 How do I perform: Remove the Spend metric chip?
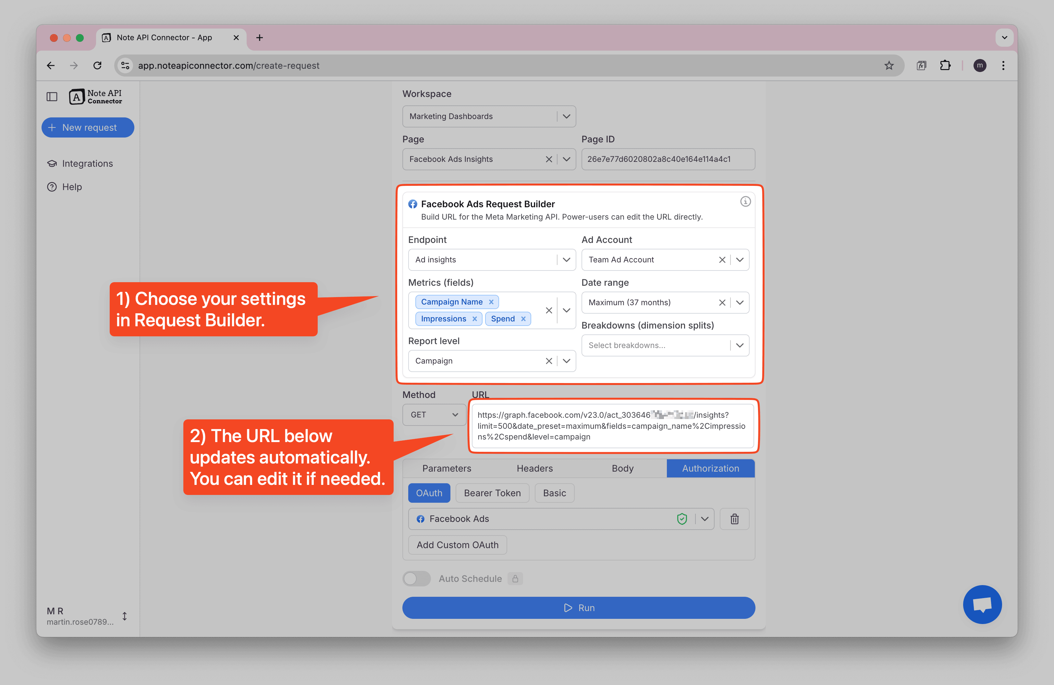tap(523, 318)
